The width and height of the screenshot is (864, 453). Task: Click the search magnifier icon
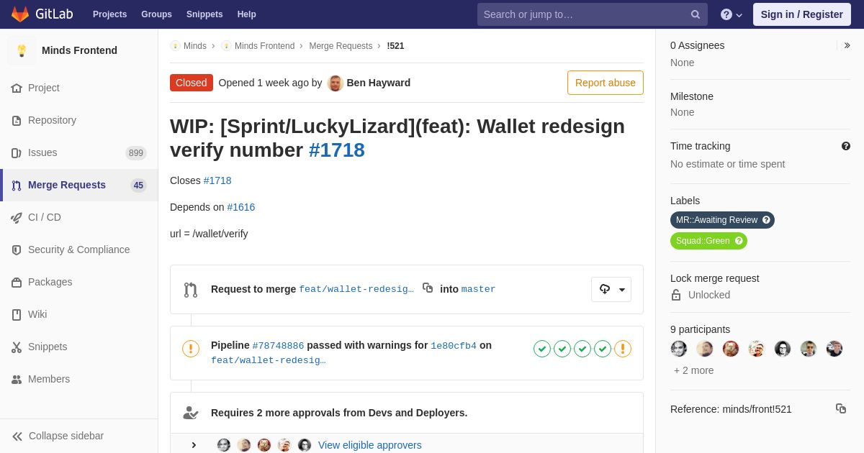tap(696, 14)
